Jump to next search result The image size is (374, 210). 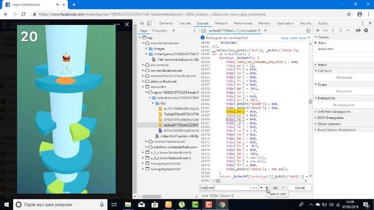click(x=266, y=188)
